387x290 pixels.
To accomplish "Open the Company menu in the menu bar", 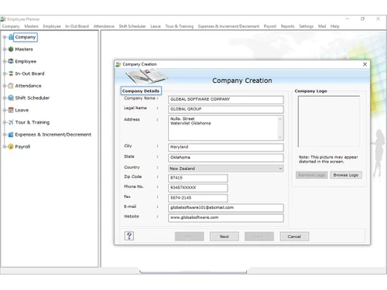I will pyautogui.click(x=11, y=26).
